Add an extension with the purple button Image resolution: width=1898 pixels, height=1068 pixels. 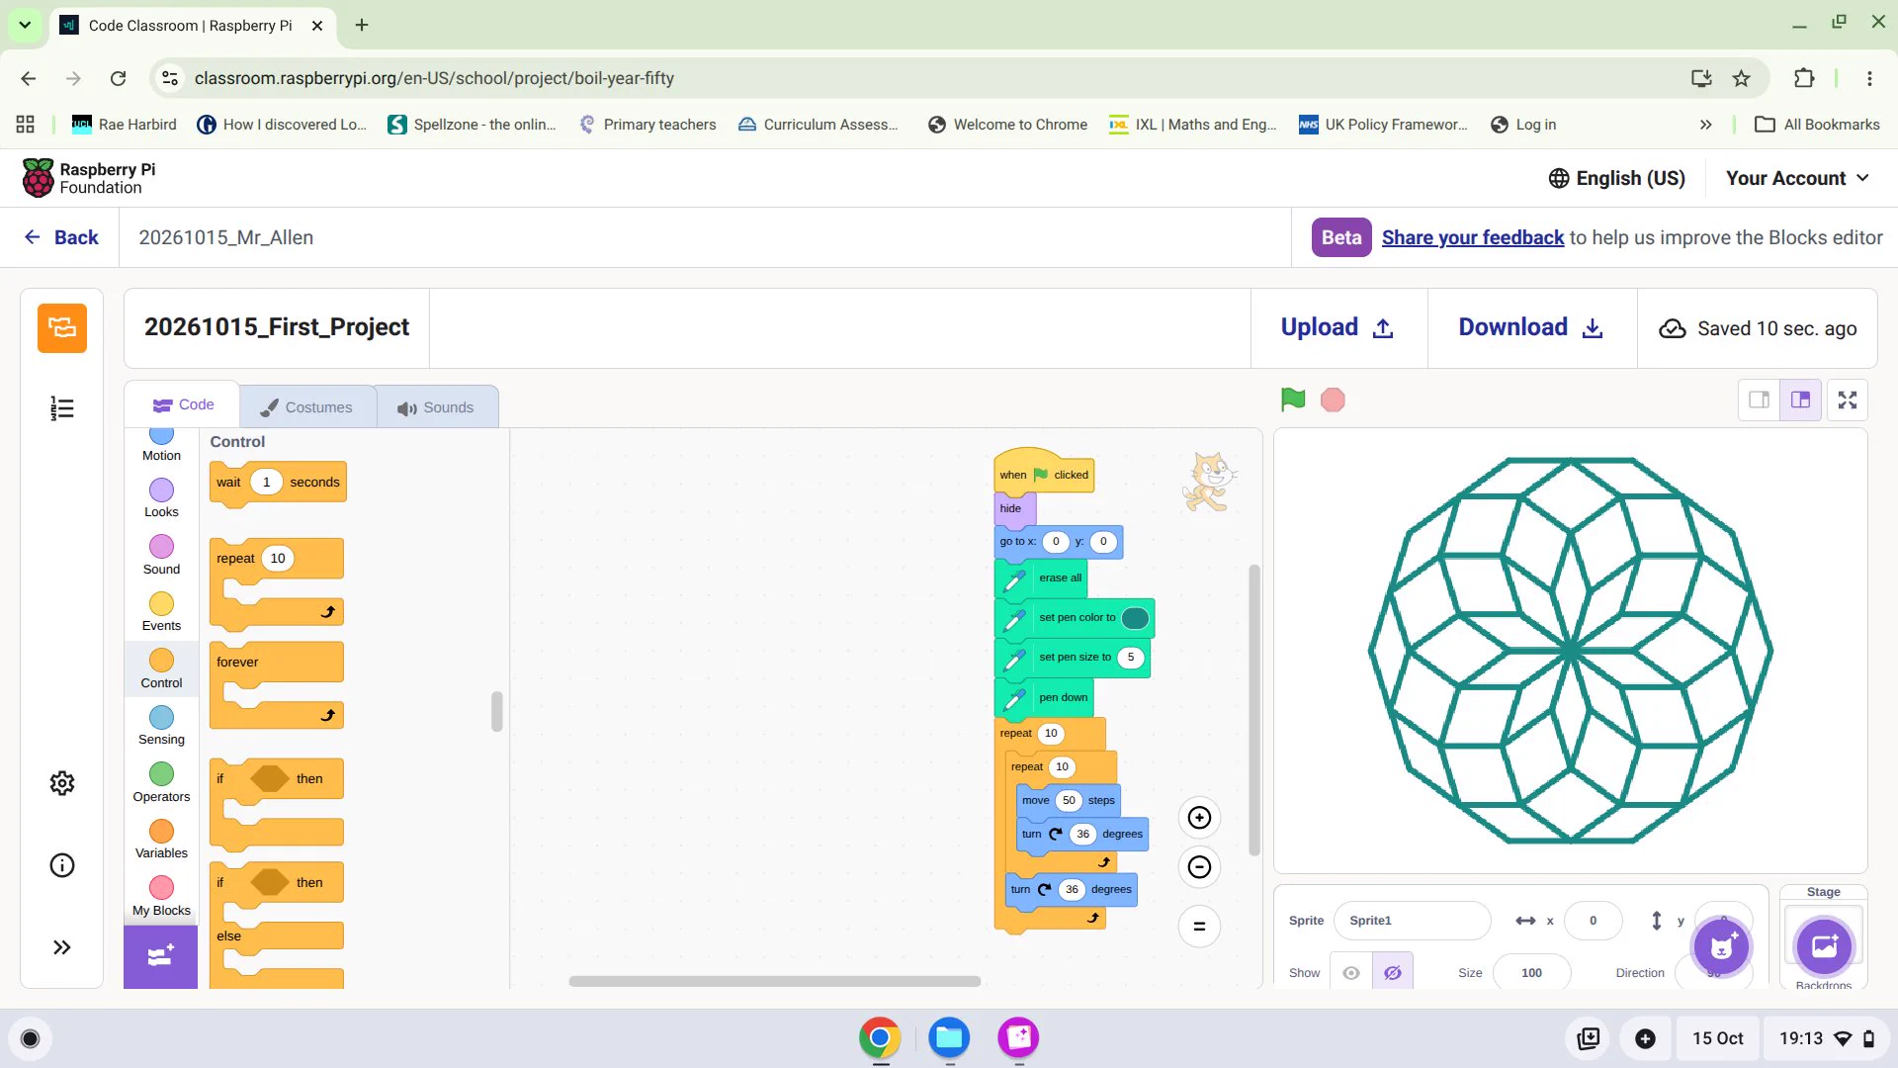click(160, 956)
